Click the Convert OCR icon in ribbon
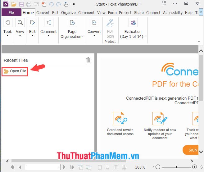Image resolution: width=204 pixels, height=172 pixels. click(x=94, y=23)
